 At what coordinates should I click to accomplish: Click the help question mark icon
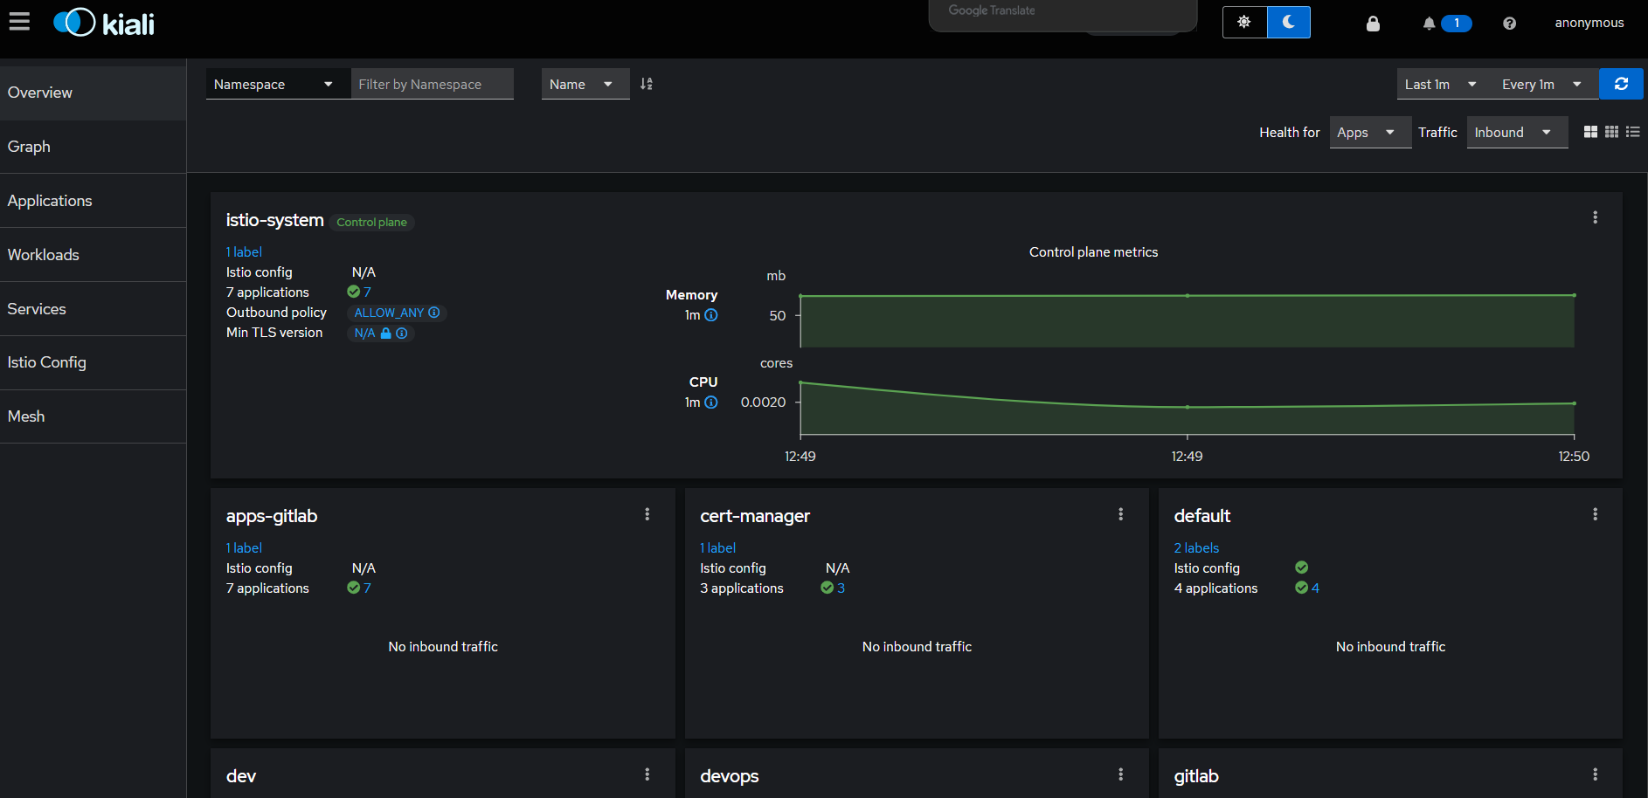[x=1509, y=24]
